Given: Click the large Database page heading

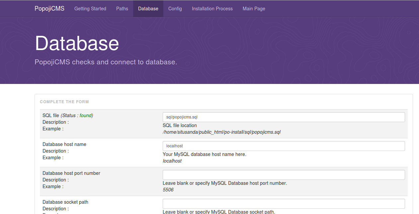Looking at the screenshot, I should [x=77, y=42].
